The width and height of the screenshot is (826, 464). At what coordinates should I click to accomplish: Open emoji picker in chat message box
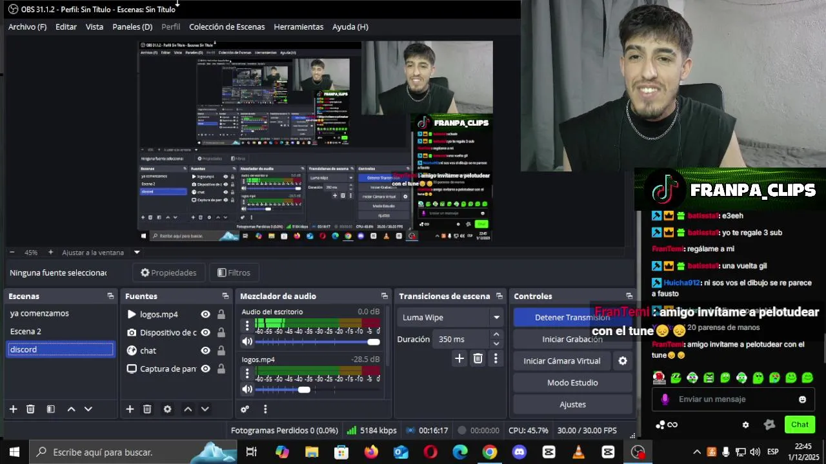click(x=802, y=400)
